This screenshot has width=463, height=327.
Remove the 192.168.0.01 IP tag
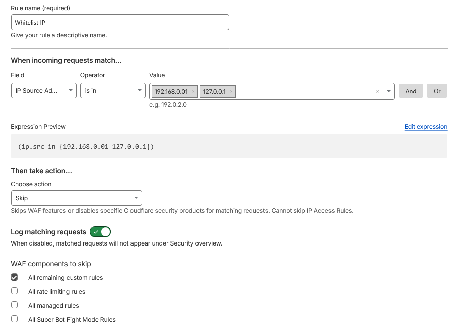[x=193, y=92]
